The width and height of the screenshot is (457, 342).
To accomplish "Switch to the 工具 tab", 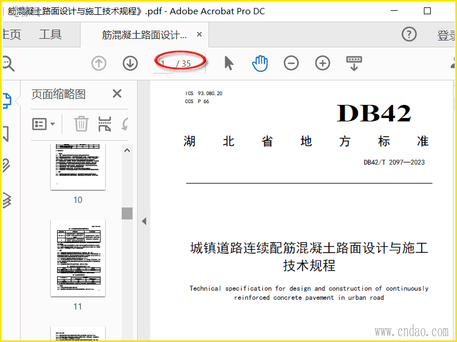I will (x=50, y=35).
